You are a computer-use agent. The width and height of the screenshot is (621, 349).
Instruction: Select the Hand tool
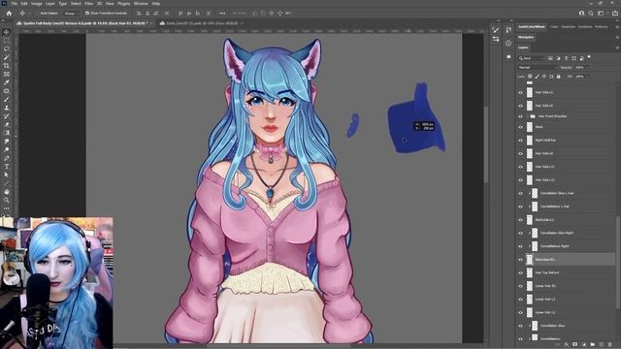7,192
